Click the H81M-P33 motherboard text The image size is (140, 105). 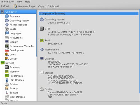(x=66, y=53)
